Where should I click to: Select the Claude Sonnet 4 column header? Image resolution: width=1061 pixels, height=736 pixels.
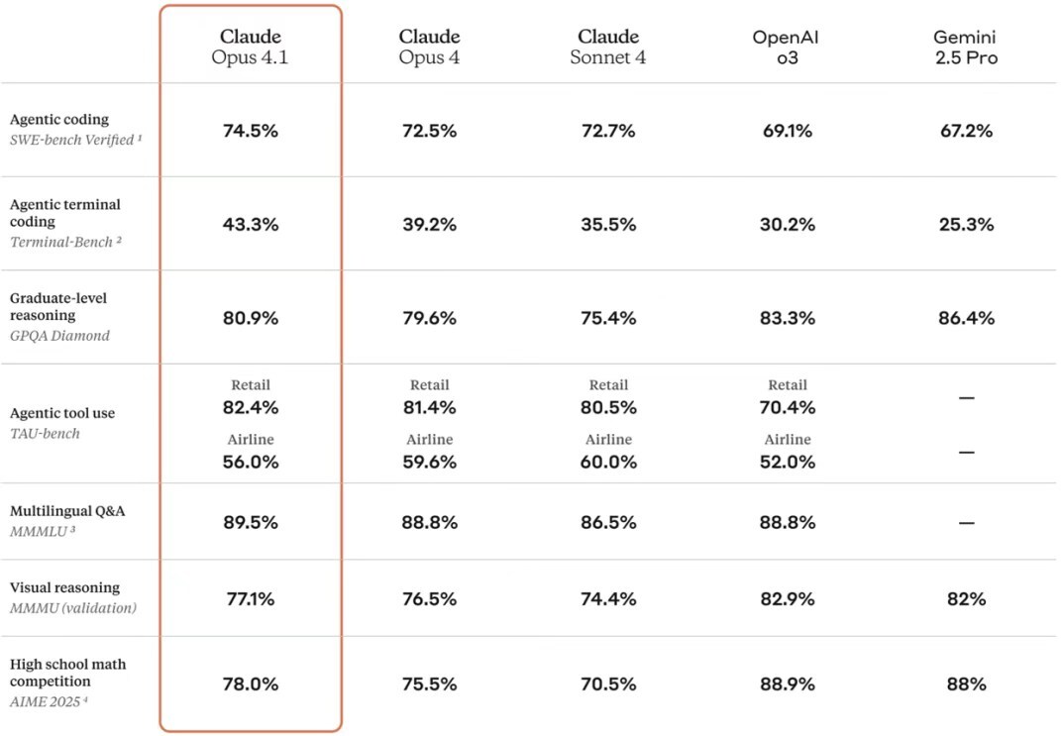point(608,47)
